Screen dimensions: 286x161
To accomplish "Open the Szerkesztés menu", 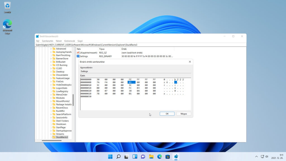I will coord(47,41).
